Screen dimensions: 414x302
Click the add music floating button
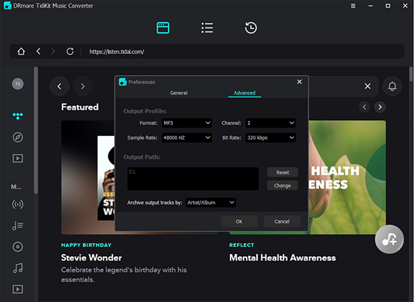click(389, 240)
